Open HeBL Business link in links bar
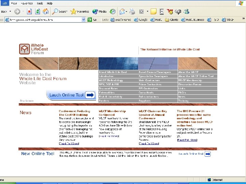This screenshot has width=246, height=184. coord(192,20)
